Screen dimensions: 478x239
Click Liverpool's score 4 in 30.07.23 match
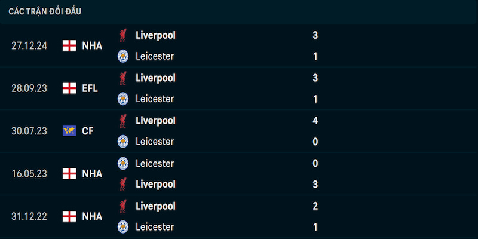315,121
